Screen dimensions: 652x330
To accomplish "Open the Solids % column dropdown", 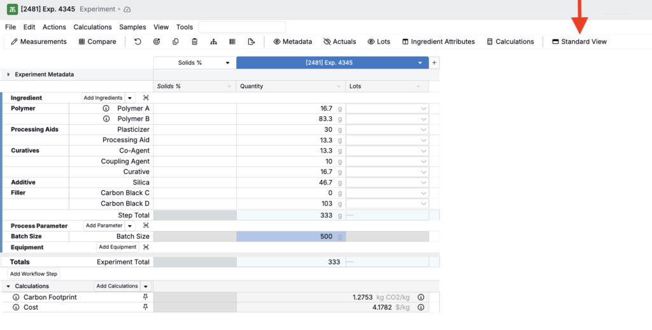I will (x=227, y=63).
